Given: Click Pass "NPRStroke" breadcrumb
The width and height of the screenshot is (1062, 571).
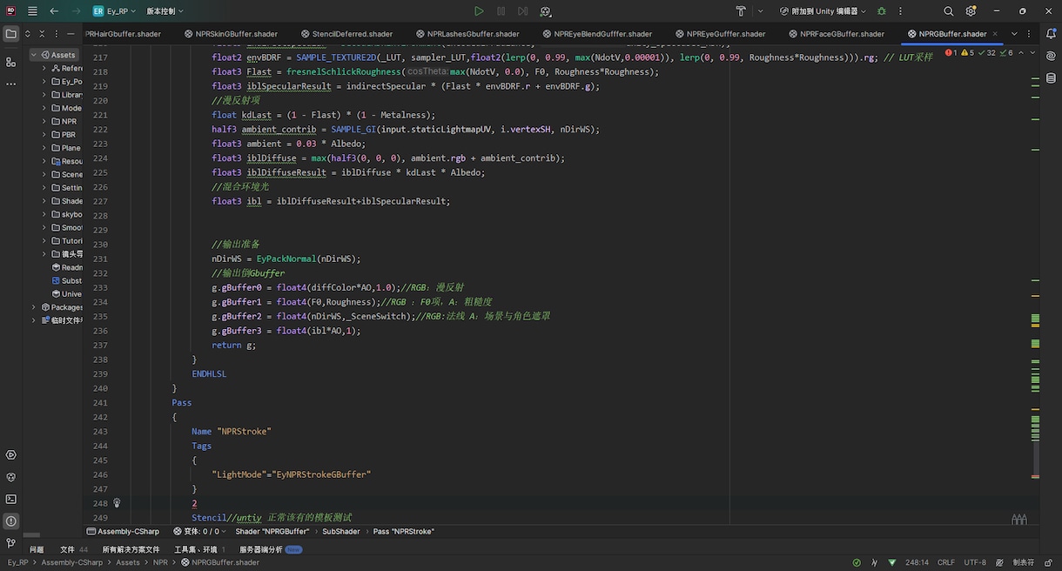Looking at the screenshot, I should tap(403, 531).
